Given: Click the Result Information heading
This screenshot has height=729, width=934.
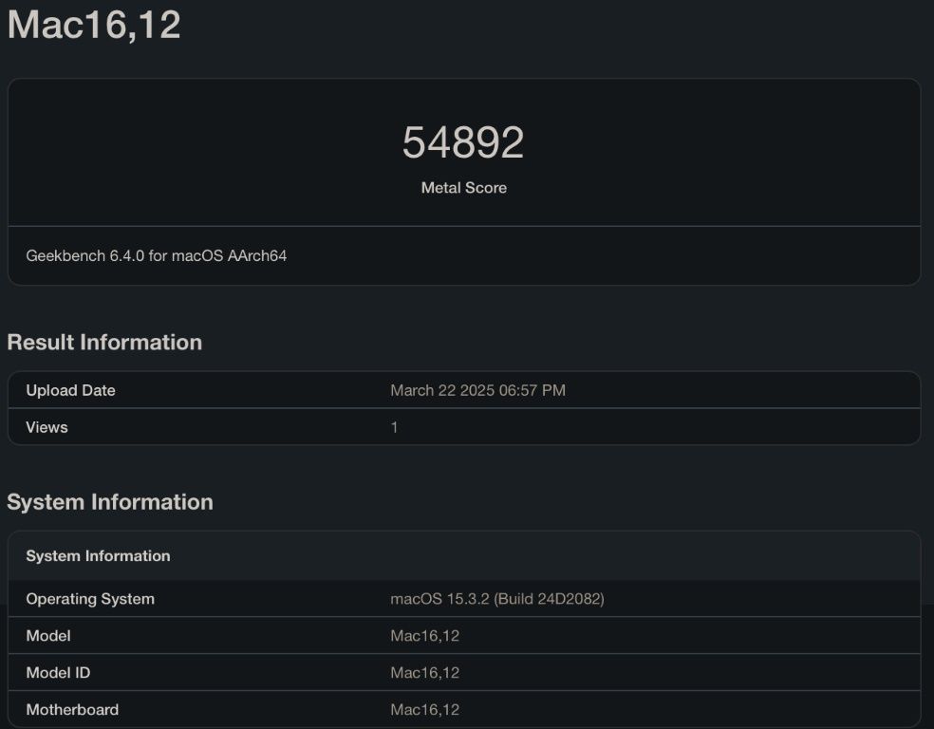Looking at the screenshot, I should point(104,342).
